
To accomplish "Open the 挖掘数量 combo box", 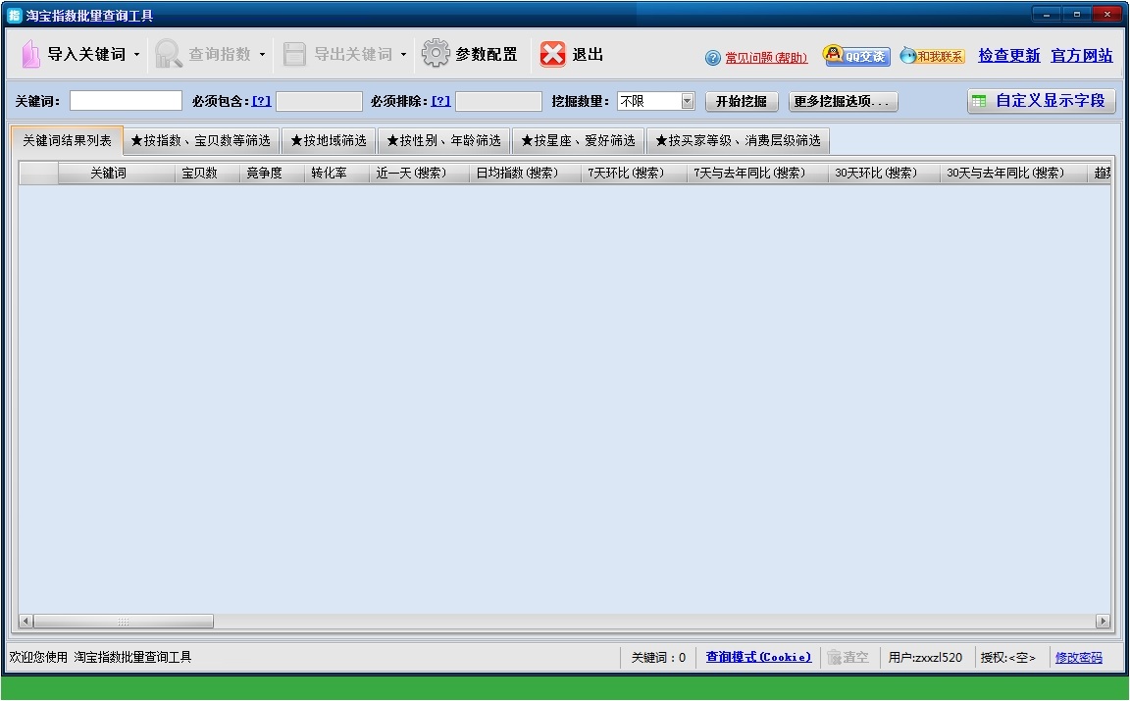I will tap(687, 100).
